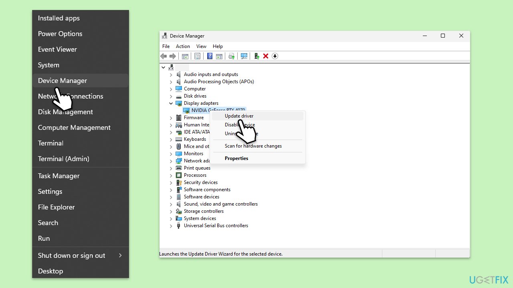Screen dimensions: 513x288
Task: Open Task Manager
Action: click(x=81, y=176)
